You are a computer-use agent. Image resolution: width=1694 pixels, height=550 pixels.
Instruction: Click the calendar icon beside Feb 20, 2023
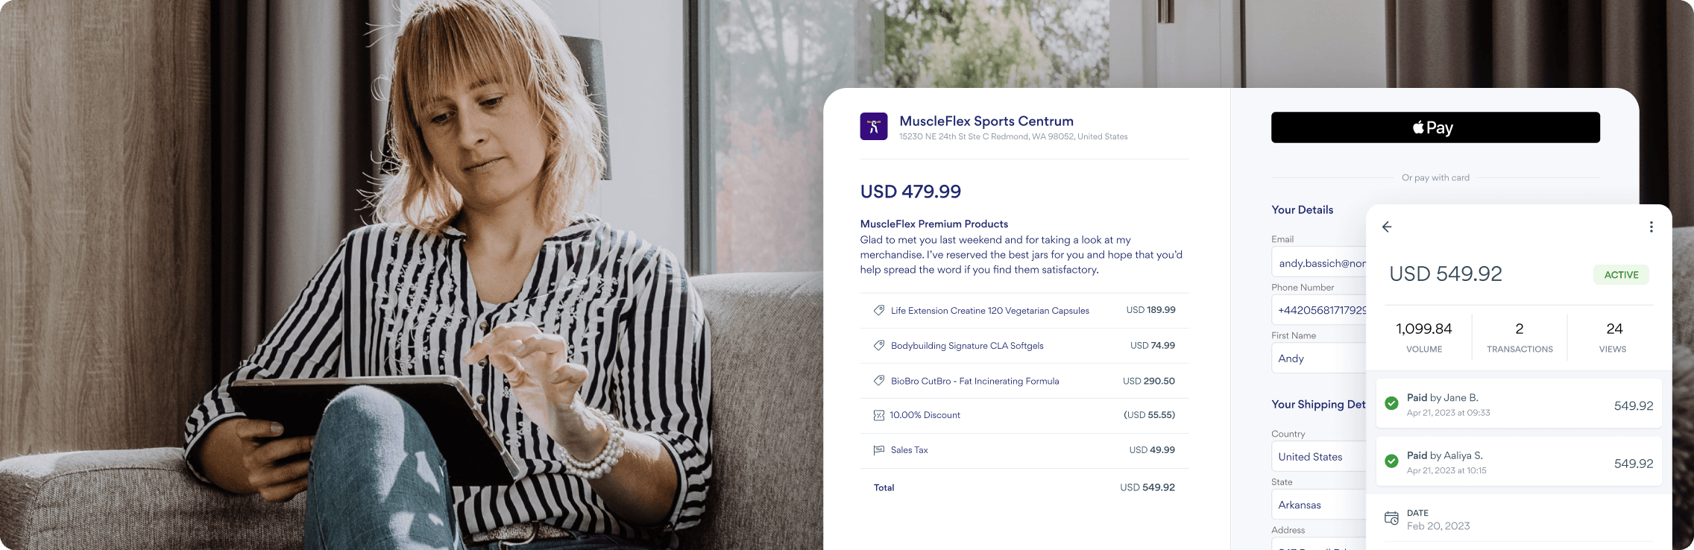[1391, 518]
